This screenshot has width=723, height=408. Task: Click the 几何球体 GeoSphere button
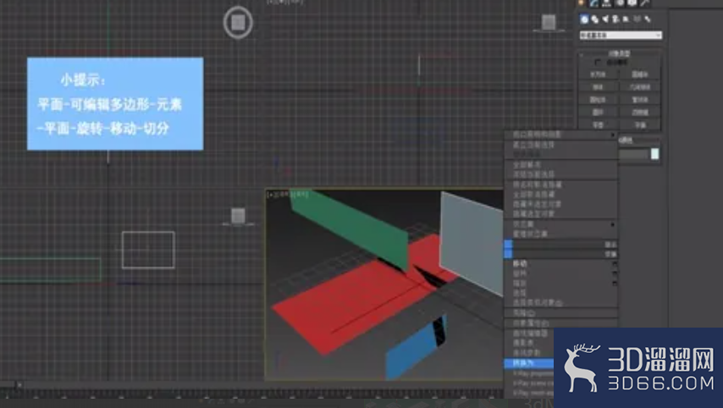pos(640,86)
